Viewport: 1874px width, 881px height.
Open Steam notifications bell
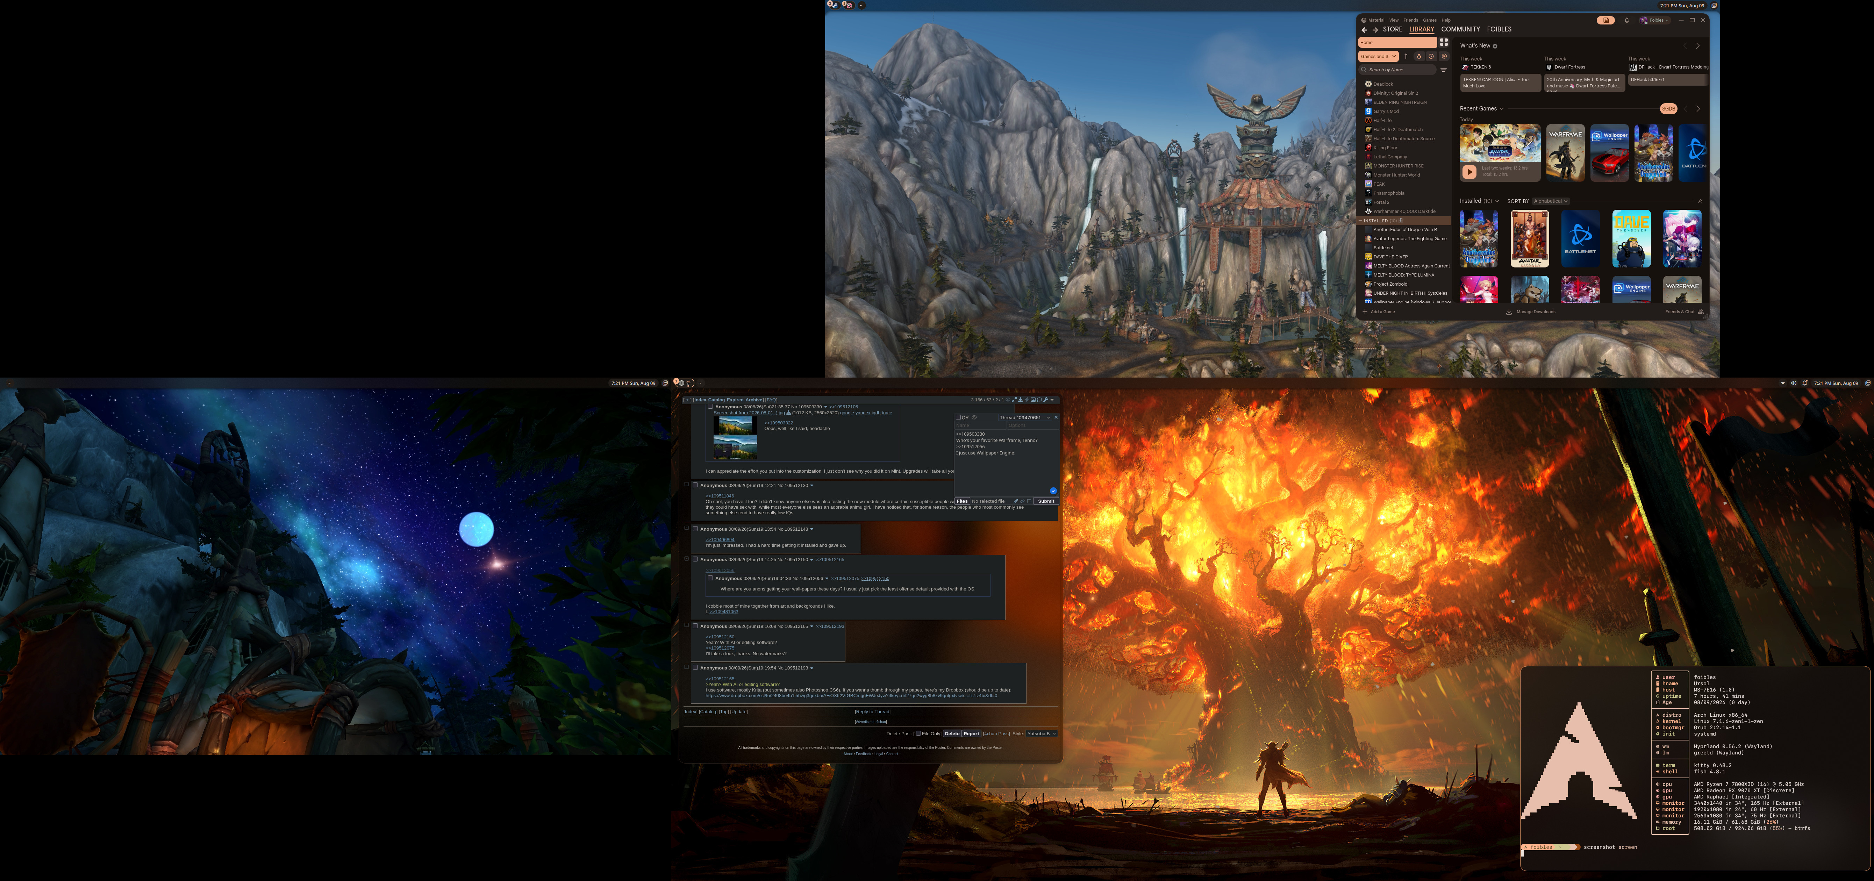pyautogui.click(x=1627, y=20)
